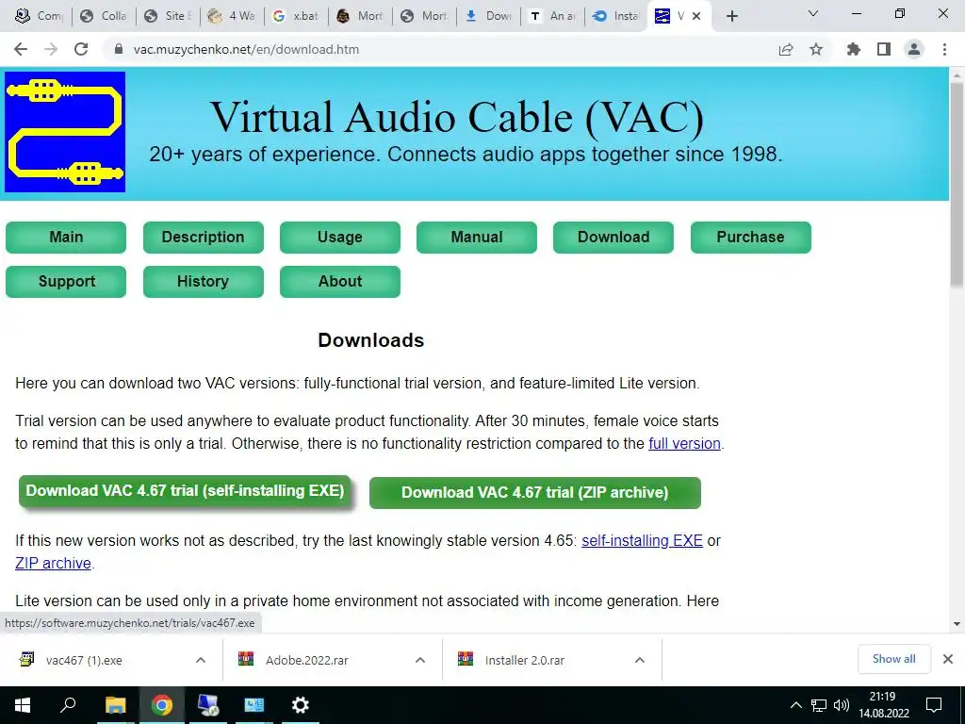This screenshot has width=965, height=724.
Task: Open the Support page button
Action: pos(66,281)
